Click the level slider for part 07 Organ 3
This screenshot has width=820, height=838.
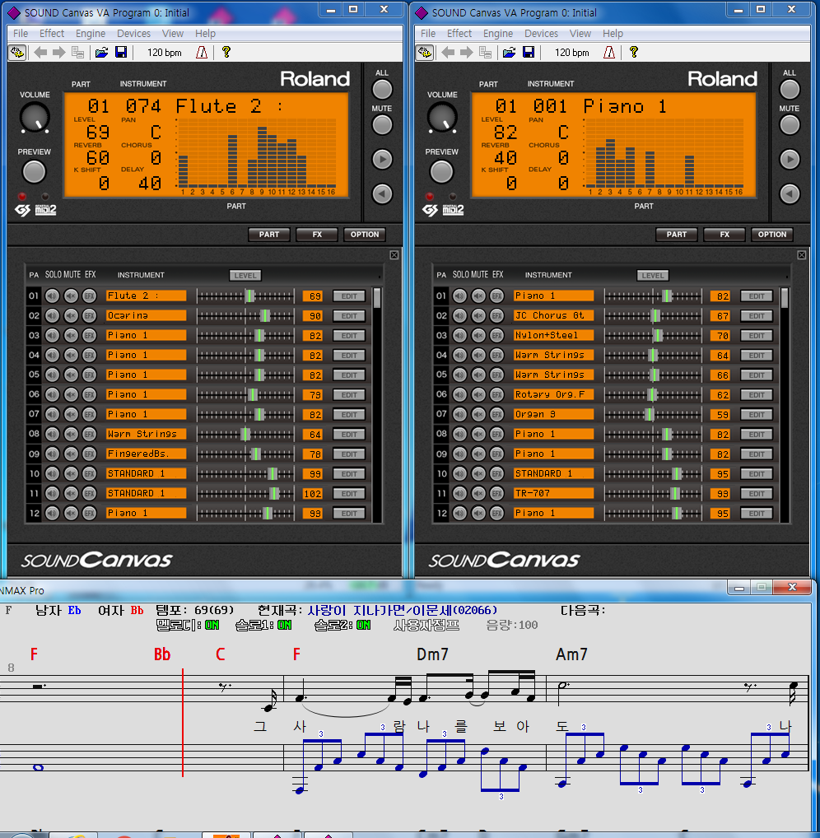[653, 414]
